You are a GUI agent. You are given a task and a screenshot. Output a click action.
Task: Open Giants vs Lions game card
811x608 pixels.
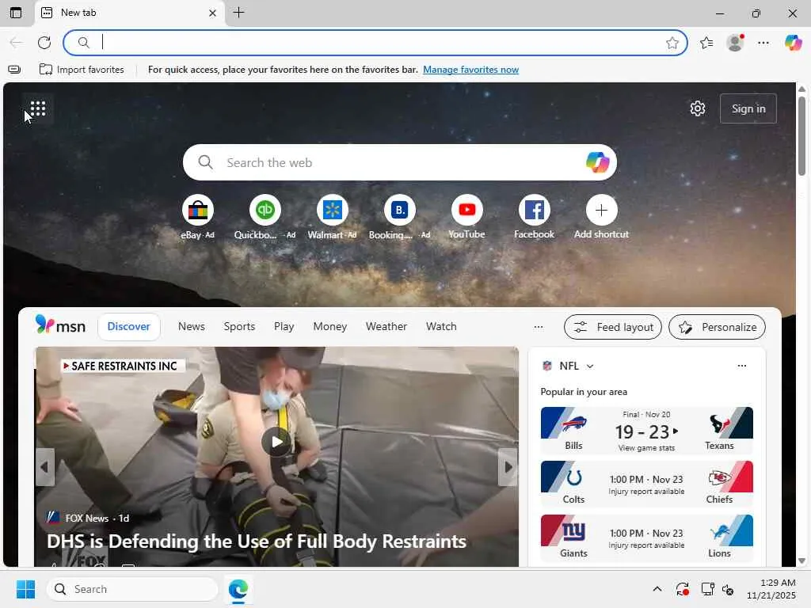click(646, 538)
